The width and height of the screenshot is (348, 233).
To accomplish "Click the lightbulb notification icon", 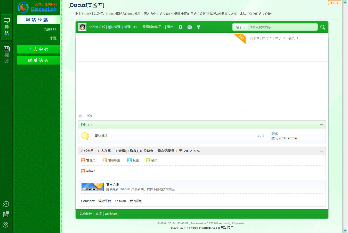I will [x=199, y=27].
